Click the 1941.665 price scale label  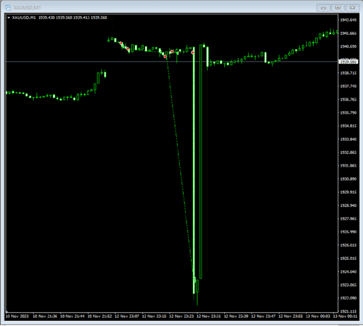[x=348, y=33]
